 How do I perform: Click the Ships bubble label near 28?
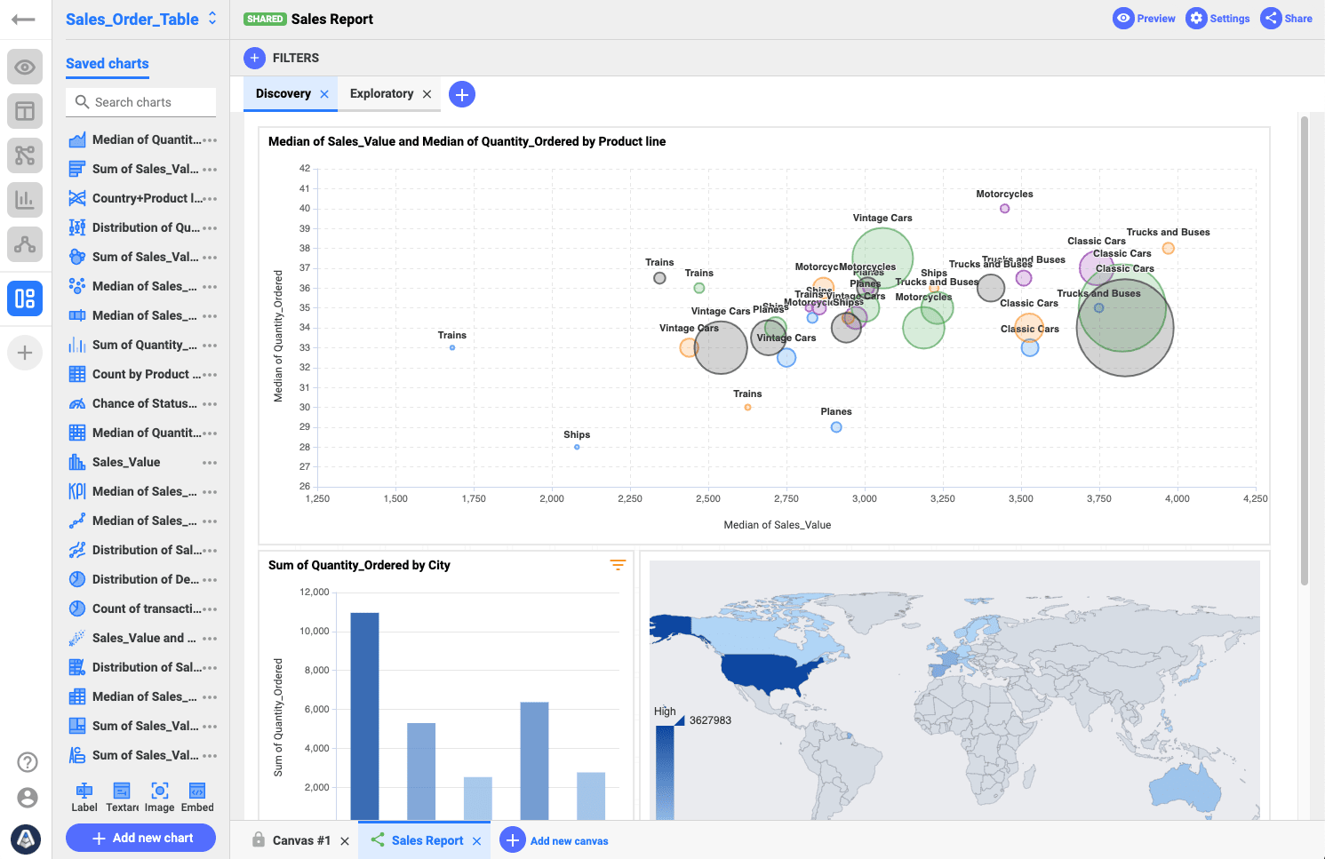(x=577, y=434)
